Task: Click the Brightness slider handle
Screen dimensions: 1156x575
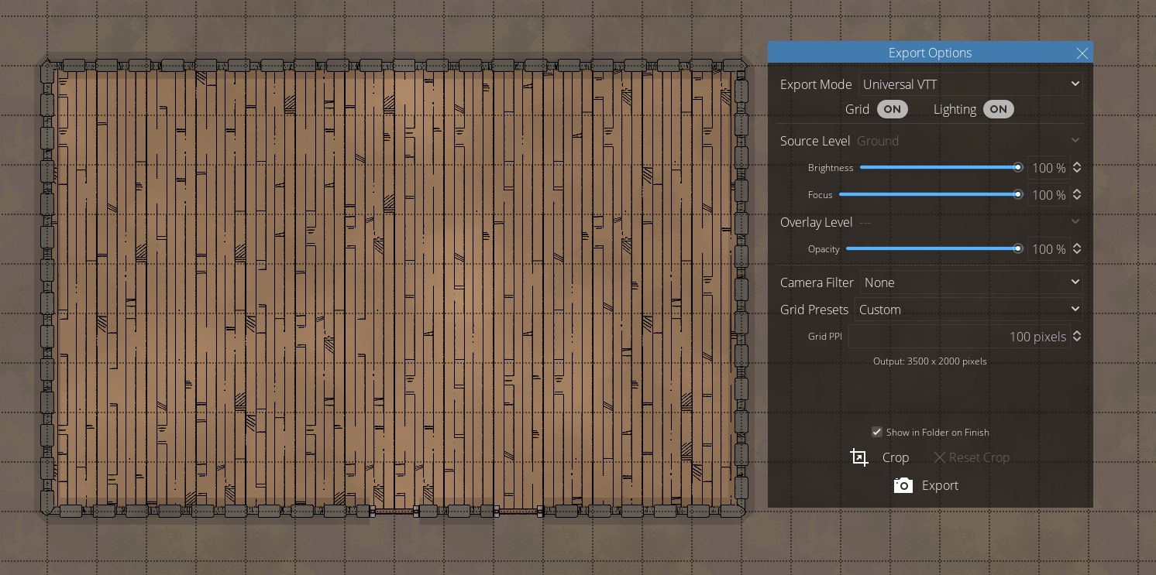Action: [x=1018, y=168]
